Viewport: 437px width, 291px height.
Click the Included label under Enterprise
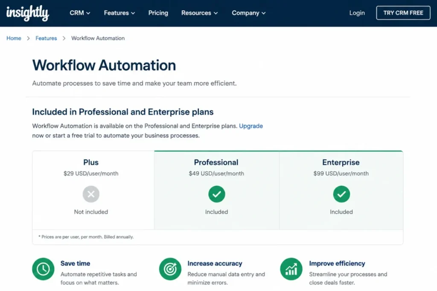click(x=341, y=212)
